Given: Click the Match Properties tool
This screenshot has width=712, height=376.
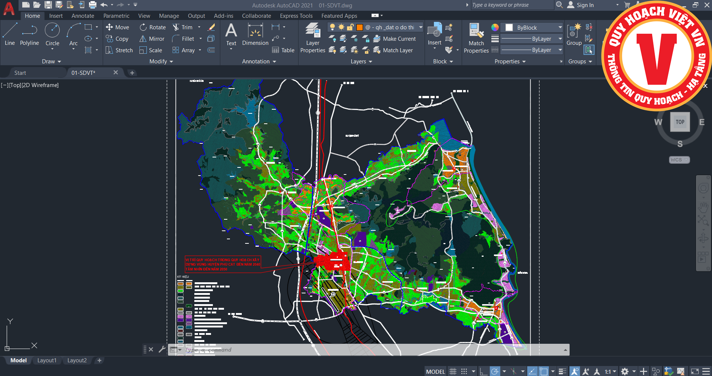Looking at the screenshot, I should [x=476, y=37].
